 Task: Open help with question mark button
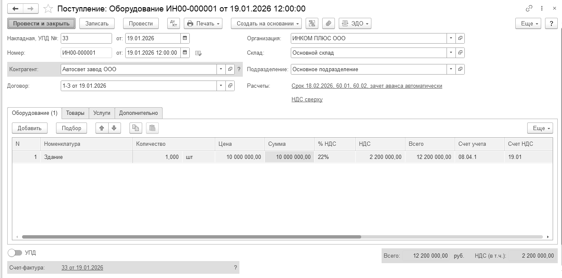(551, 23)
